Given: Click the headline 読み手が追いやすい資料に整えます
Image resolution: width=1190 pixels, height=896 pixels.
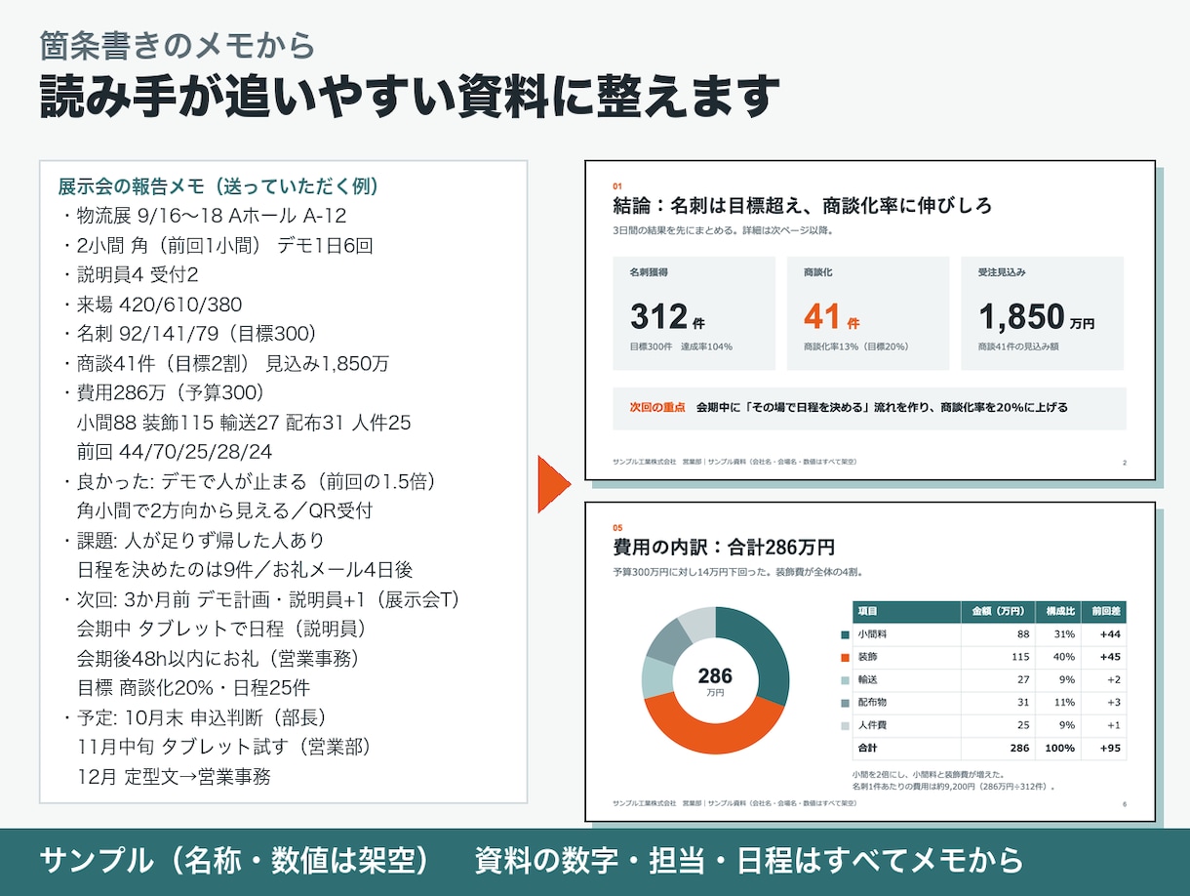Looking at the screenshot, I should (x=410, y=97).
